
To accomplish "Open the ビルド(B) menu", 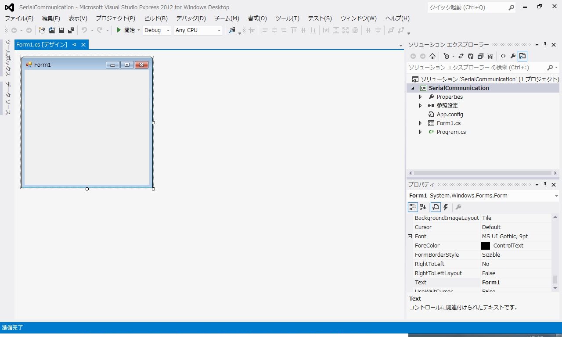I will pyautogui.click(x=156, y=18).
